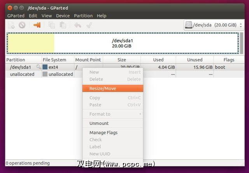Click the New partition toolbar icon
249x173 pixels.
click(x=12, y=25)
